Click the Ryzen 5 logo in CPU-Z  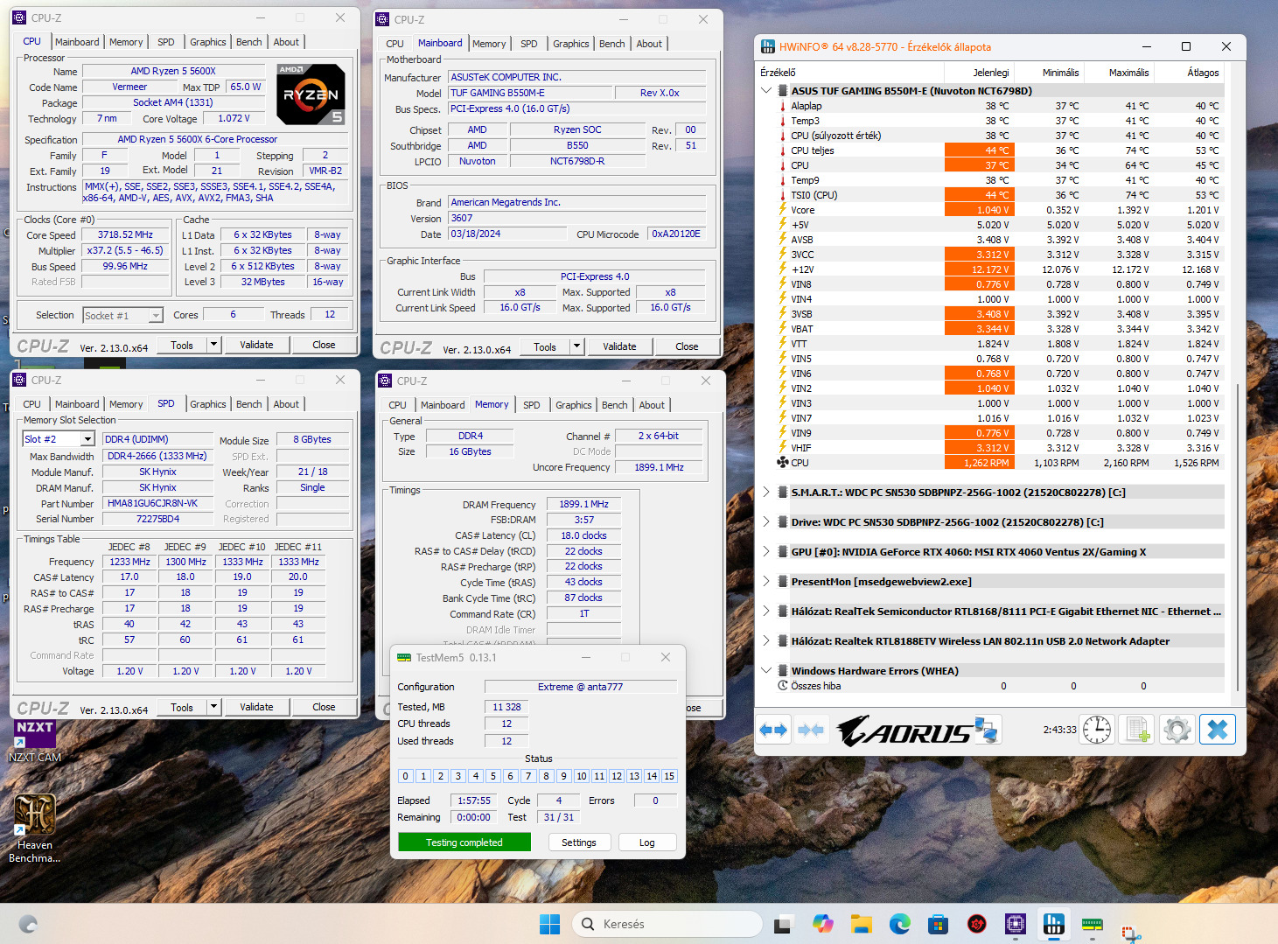pyautogui.click(x=311, y=94)
